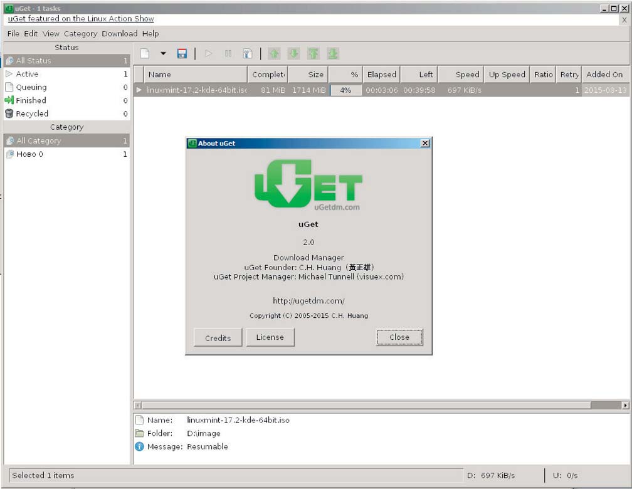Select All Status in the Status list

coord(67,60)
